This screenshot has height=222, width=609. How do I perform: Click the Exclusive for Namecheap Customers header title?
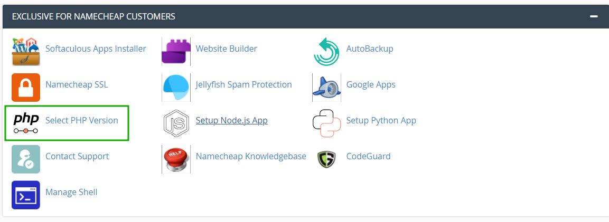click(x=93, y=17)
